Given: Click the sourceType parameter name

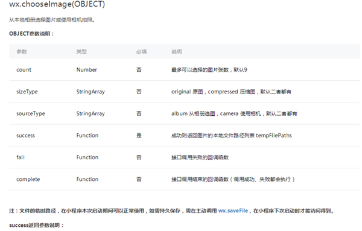Looking at the screenshot, I should click(x=31, y=113).
